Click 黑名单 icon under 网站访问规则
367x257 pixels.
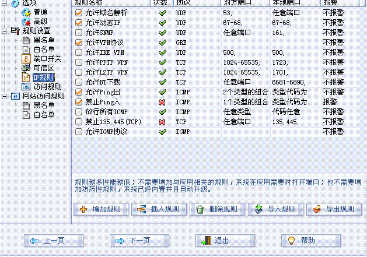[x=26, y=105]
